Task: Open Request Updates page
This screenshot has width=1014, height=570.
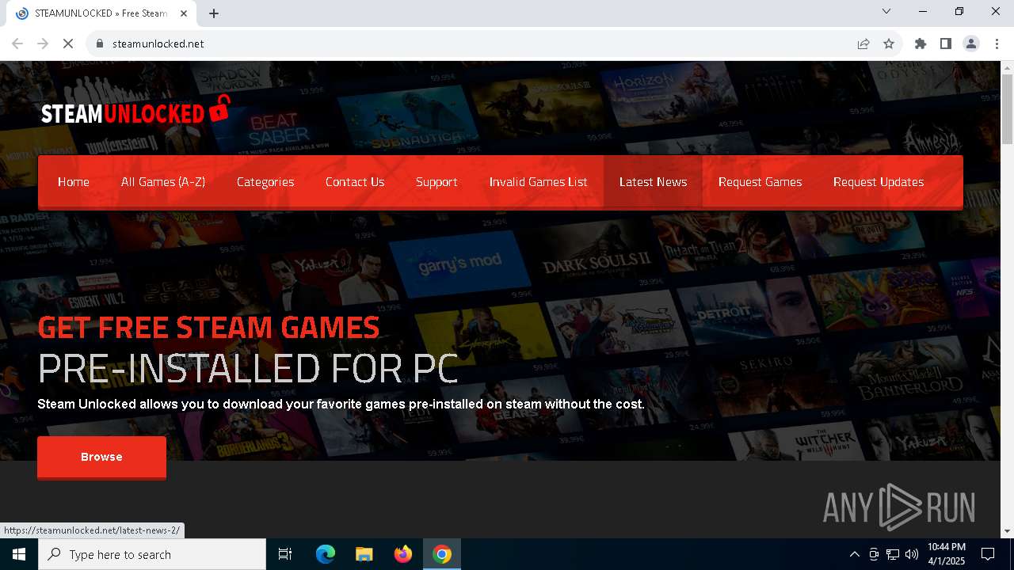Action: [879, 182]
